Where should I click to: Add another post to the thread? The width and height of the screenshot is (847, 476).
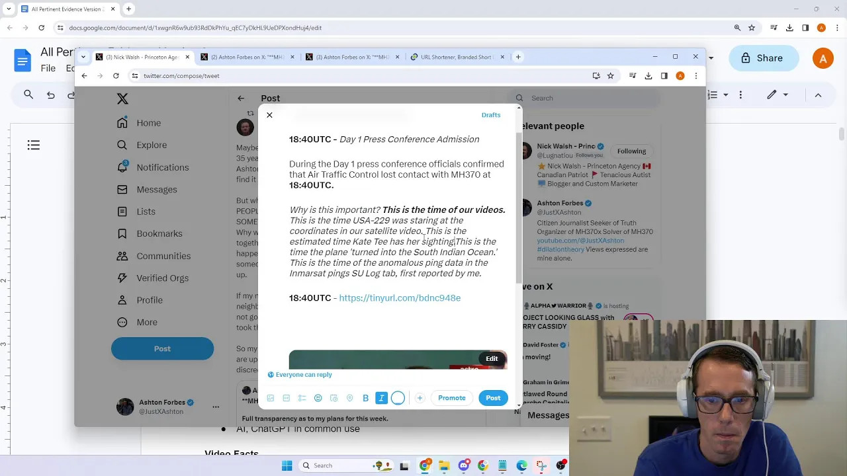(420, 398)
